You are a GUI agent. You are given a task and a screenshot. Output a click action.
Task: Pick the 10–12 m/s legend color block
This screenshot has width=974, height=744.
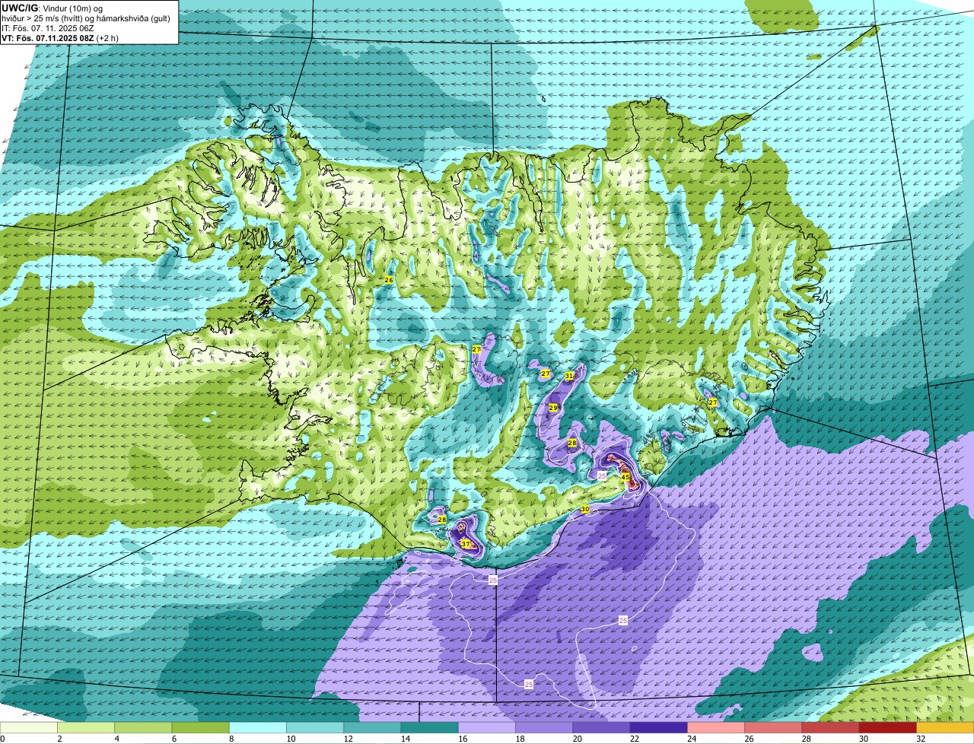tap(315, 727)
